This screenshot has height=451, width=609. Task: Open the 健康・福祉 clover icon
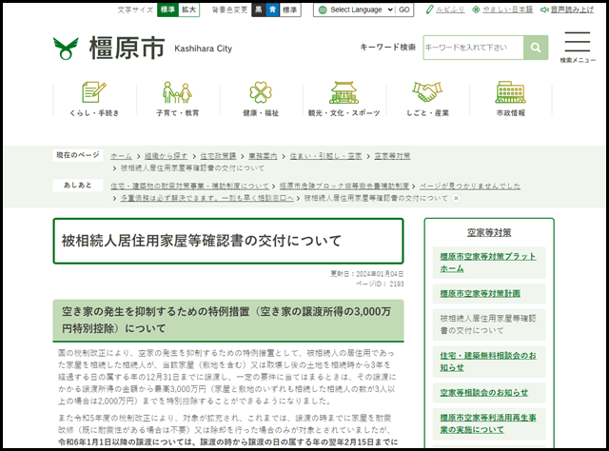pos(261,92)
